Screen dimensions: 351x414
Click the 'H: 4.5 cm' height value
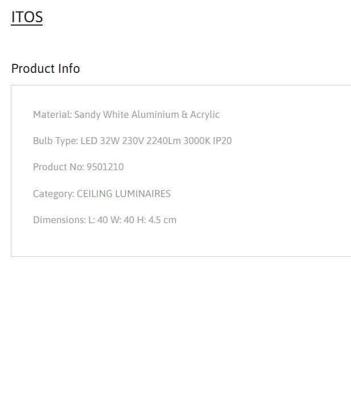[157, 220]
